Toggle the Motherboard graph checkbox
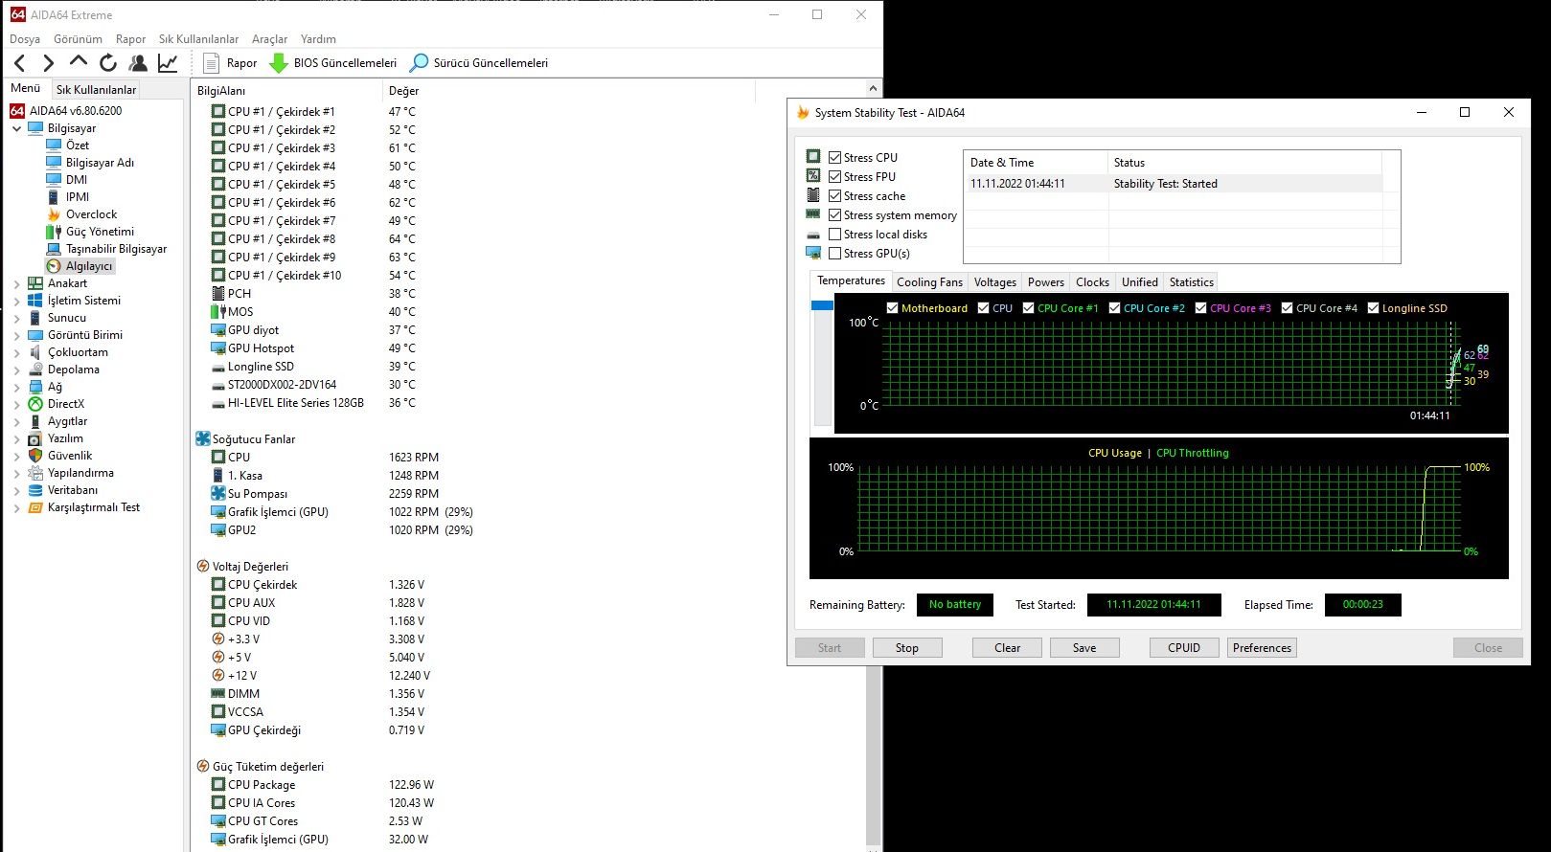1551x852 pixels. 893,308
